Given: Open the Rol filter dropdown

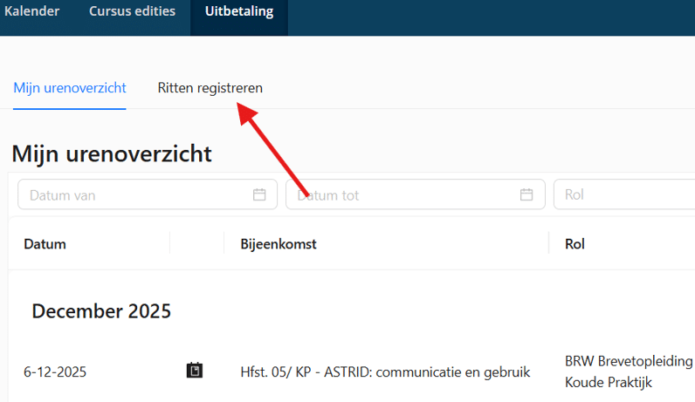Looking at the screenshot, I should pyautogui.click(x=623, y=194).
